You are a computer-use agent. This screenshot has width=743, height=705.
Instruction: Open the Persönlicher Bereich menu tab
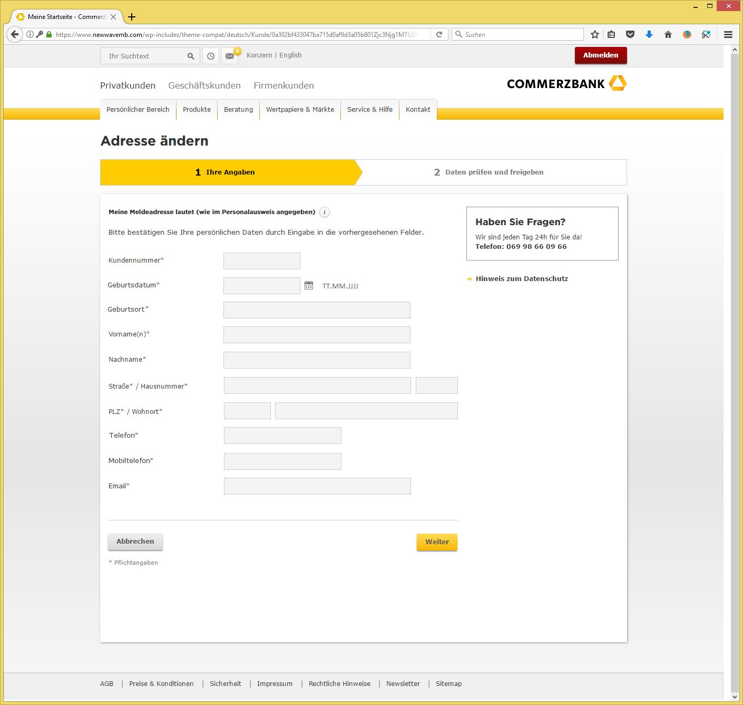(138, 110)
